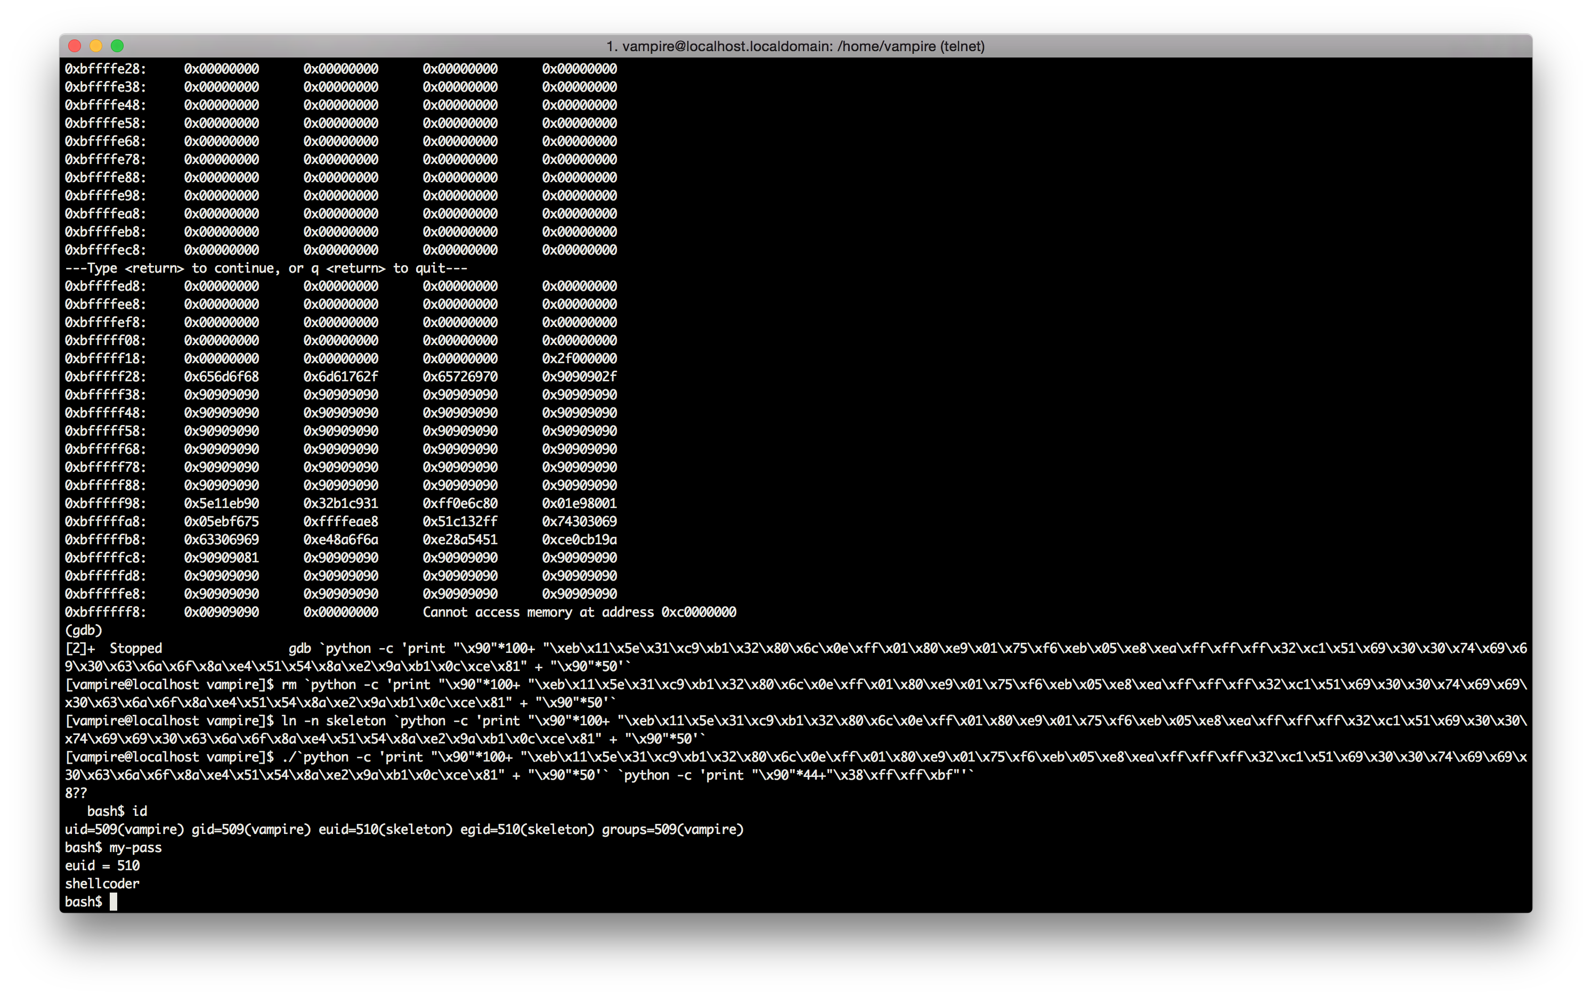Image resolution: width=1592 pixels, height=998 pixels.
Task: Click the '[2]+ Stopped' job status text
Action: 113,648
